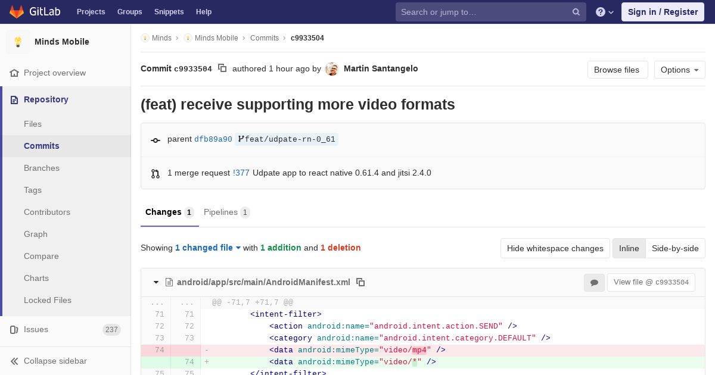
Task: Click the deleted video/mp4 diff line
Action: tap(423, 350)
